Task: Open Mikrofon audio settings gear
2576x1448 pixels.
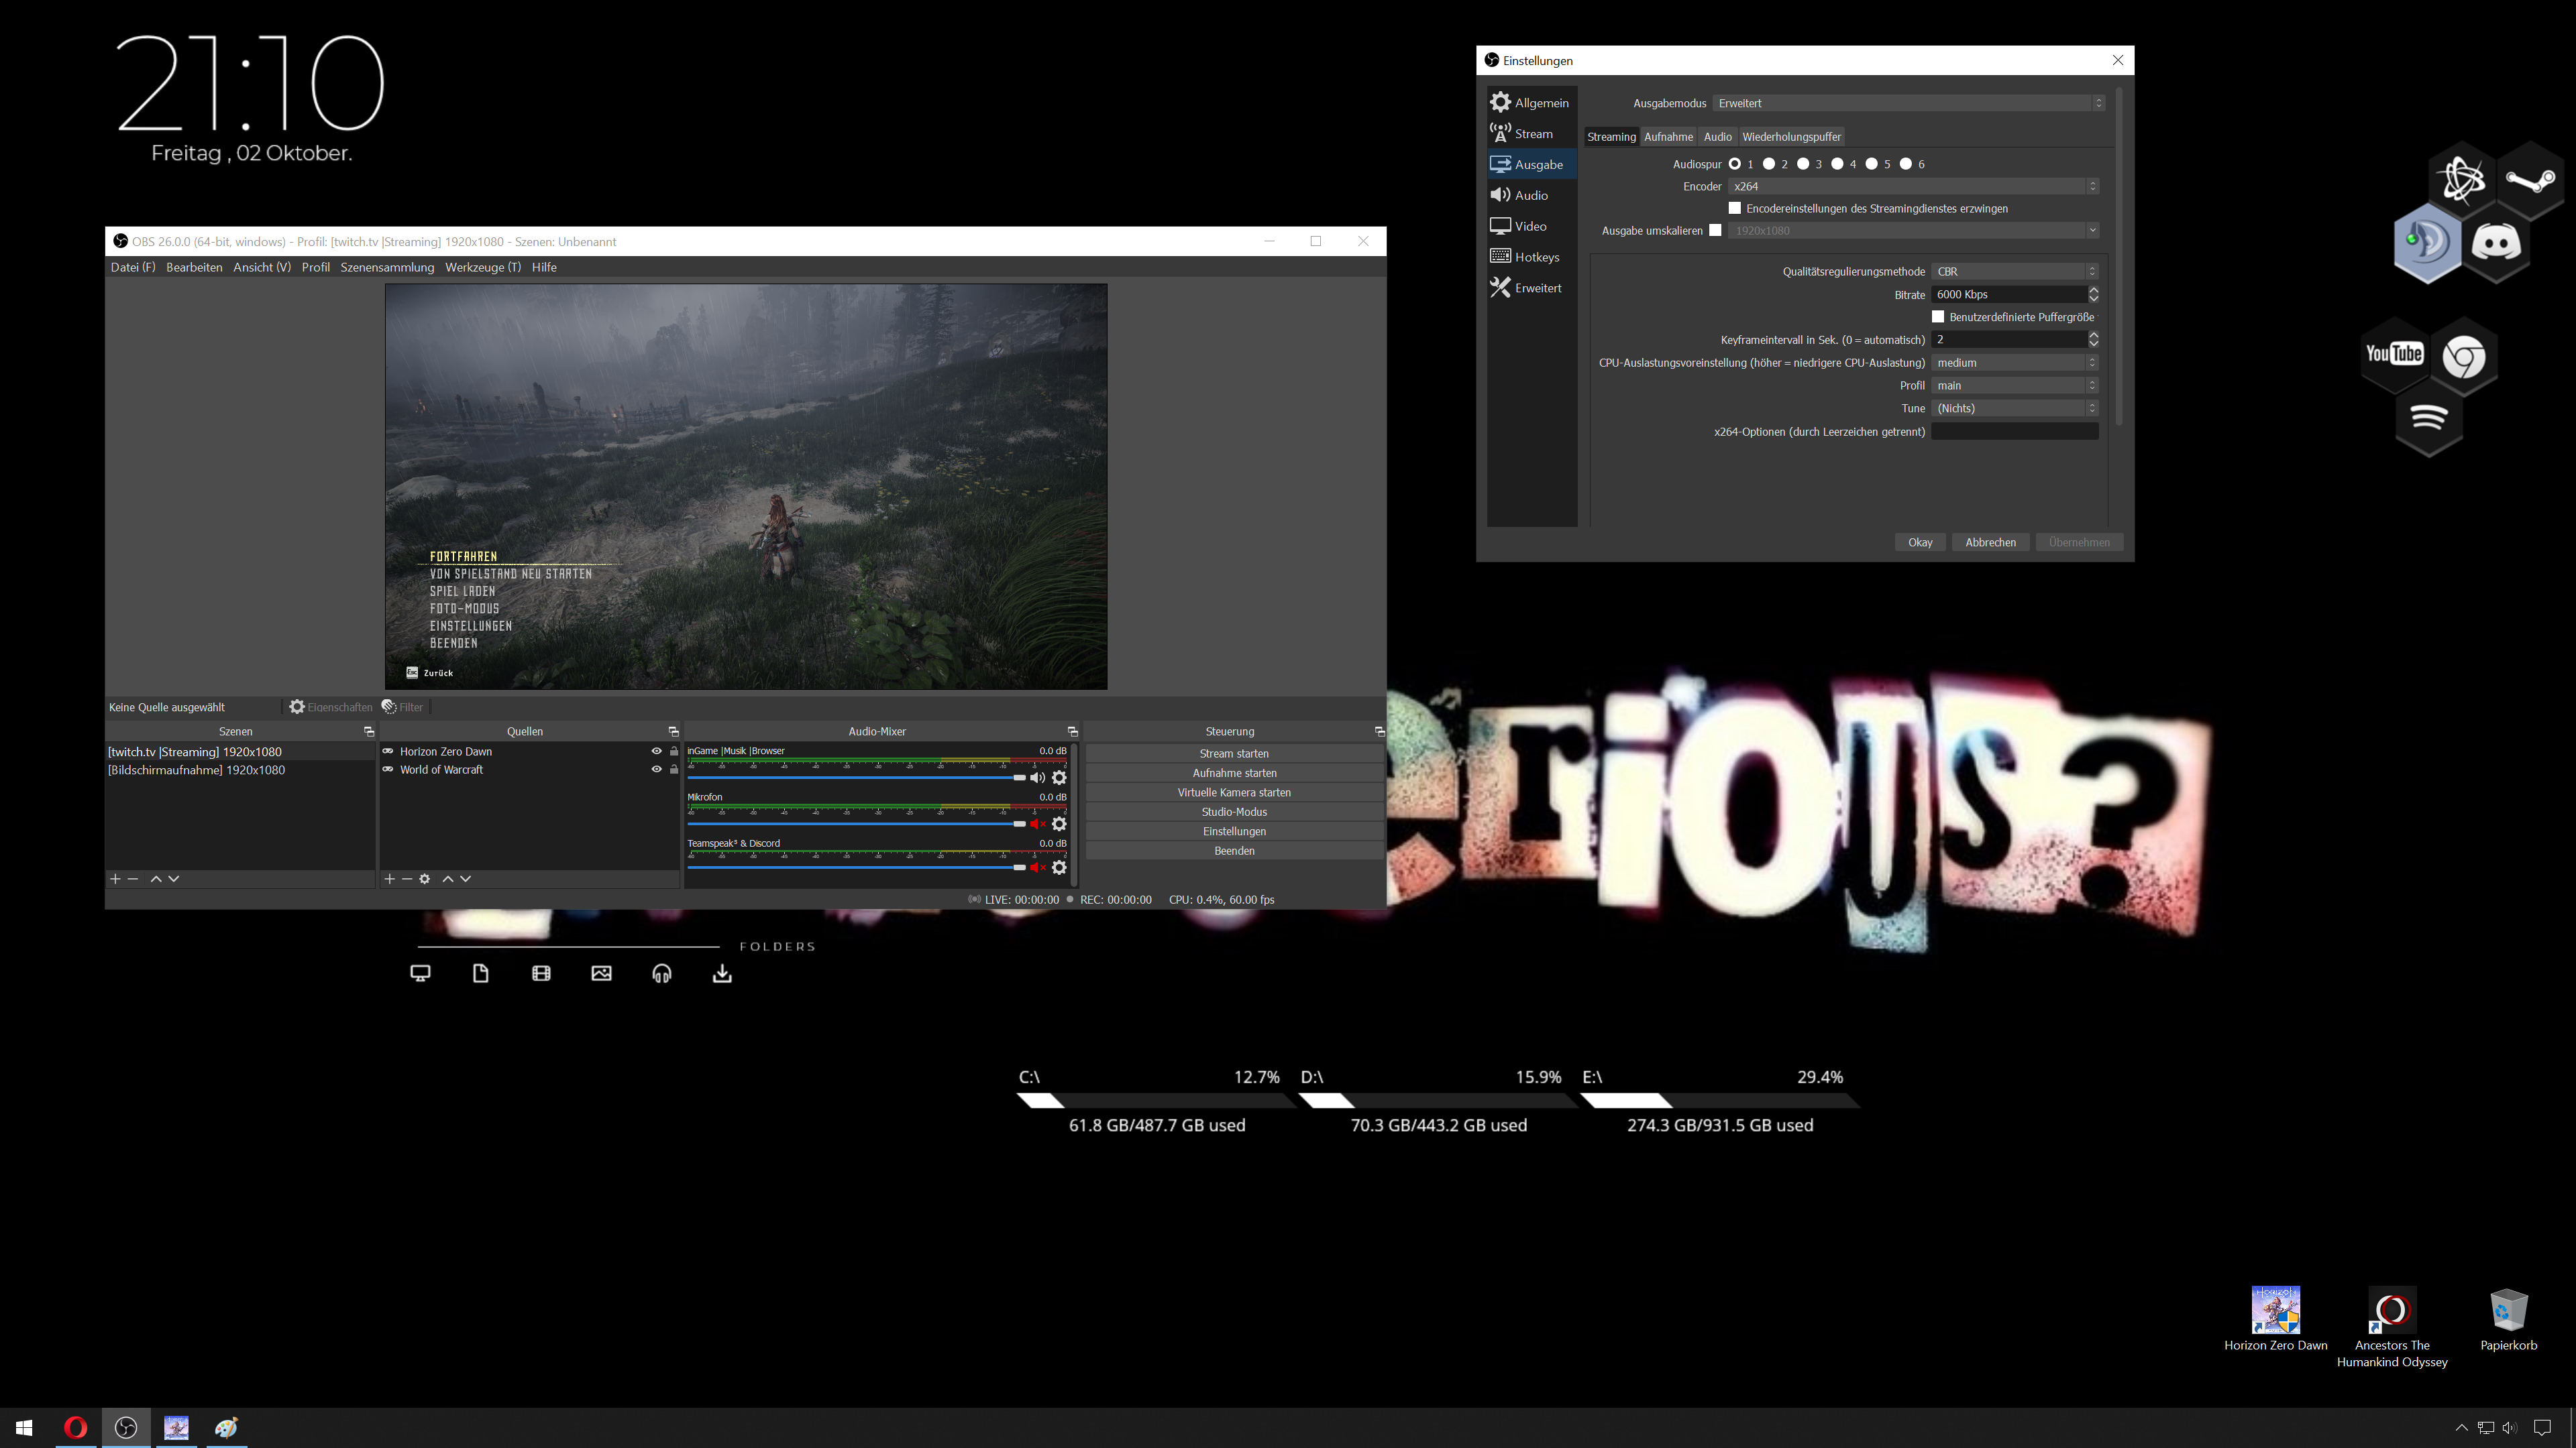Action: point(1059,823)
